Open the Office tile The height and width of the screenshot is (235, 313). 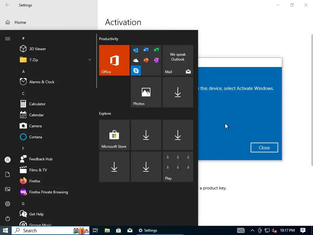coord(114,60)
